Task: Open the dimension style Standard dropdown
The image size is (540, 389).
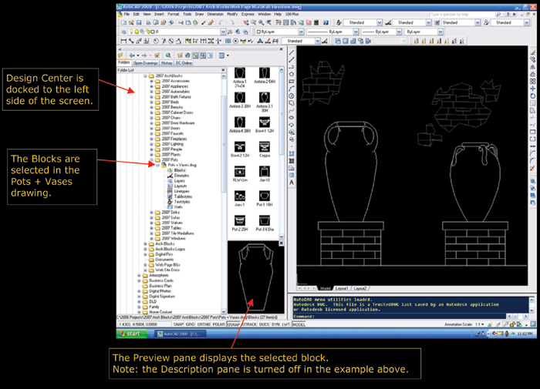Action: pos(317,41)
